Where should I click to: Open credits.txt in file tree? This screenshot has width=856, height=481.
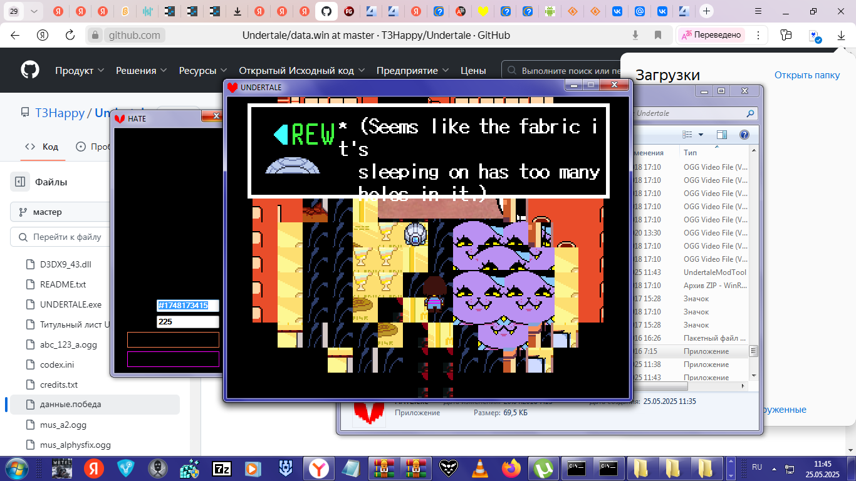coord(59,385)
